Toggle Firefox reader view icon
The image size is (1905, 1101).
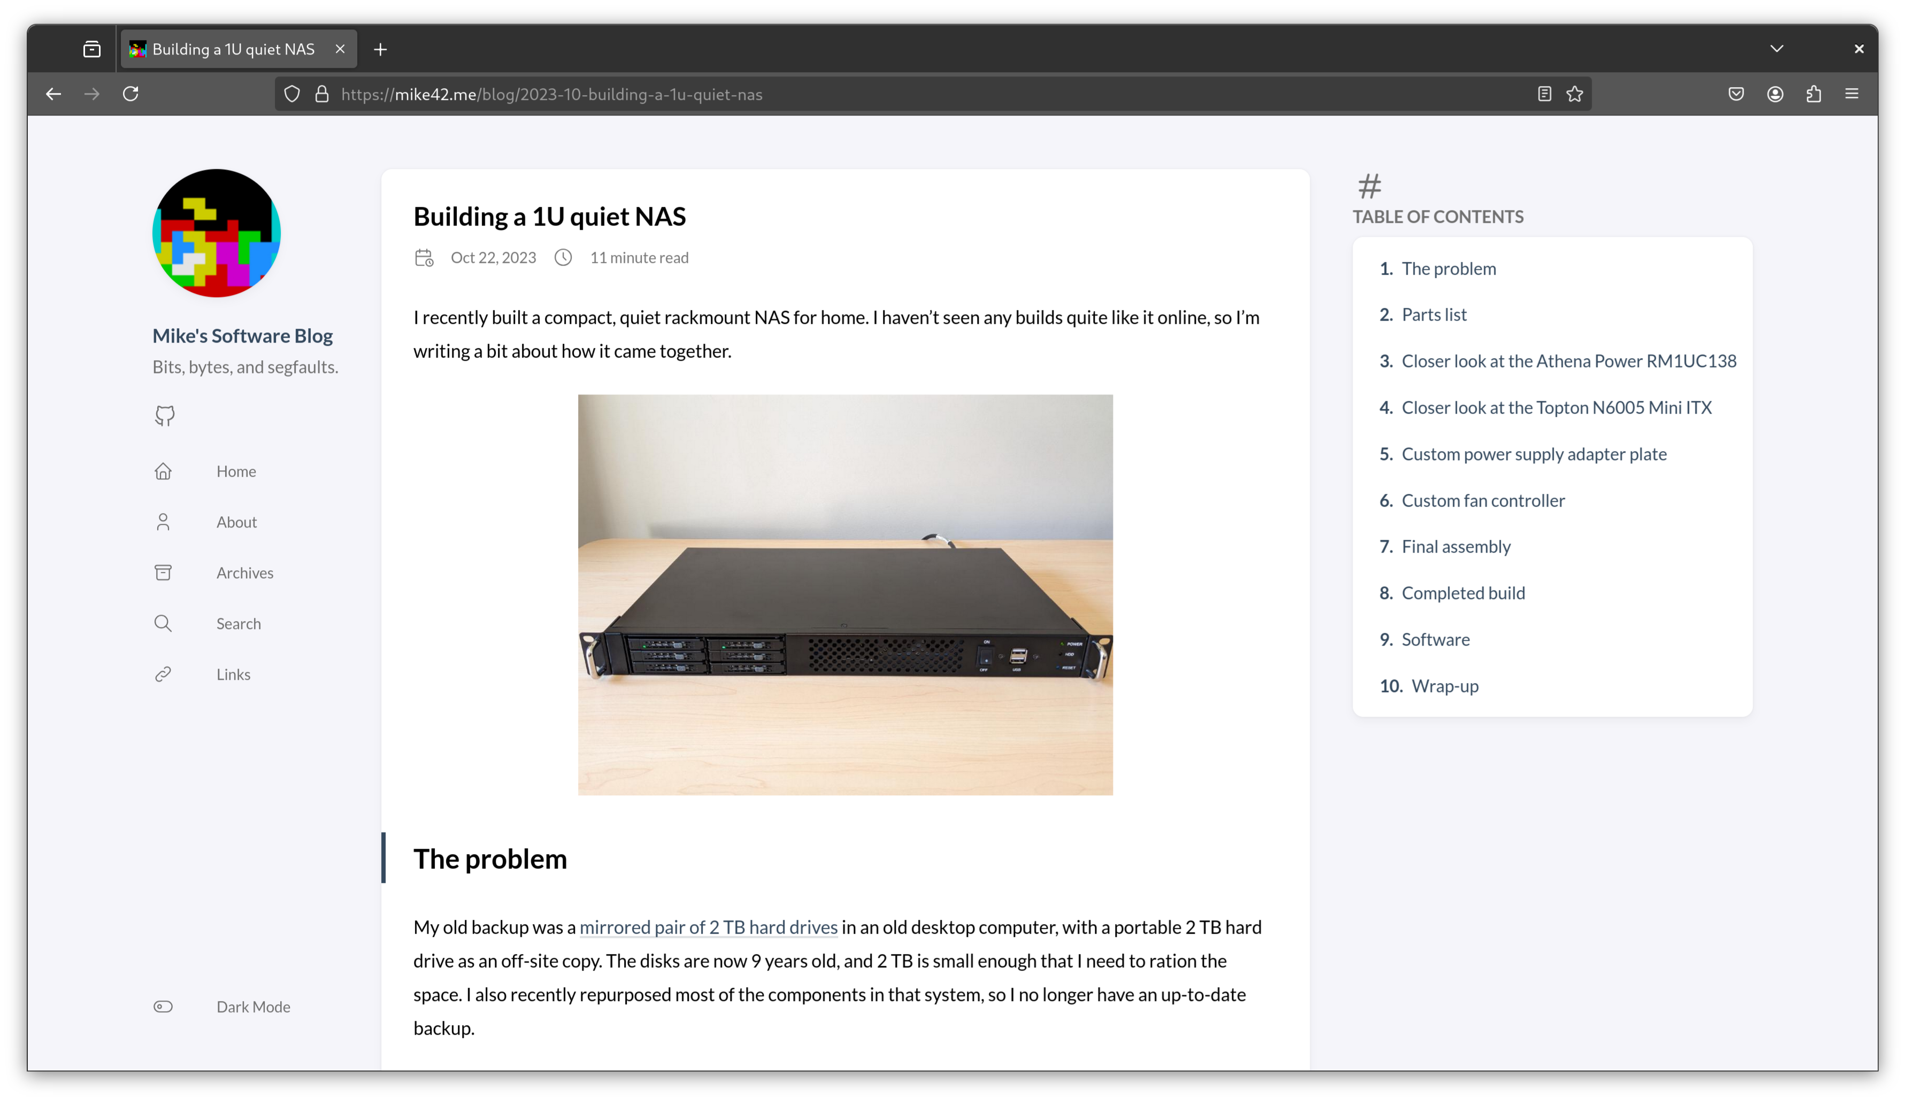[x=1545, y=94]
